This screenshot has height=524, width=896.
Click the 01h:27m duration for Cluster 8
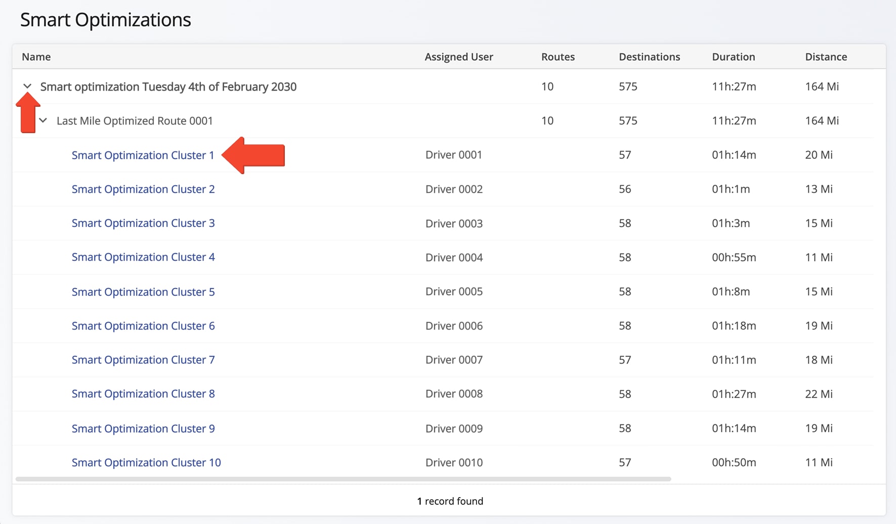(734, 394)
